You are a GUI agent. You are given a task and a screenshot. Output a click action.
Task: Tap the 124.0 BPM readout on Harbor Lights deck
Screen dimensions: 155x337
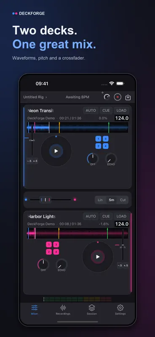[122, 224]
